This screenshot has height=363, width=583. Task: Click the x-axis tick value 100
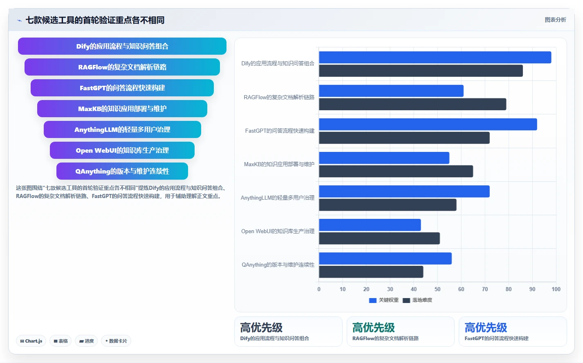[x=556, y=290]
